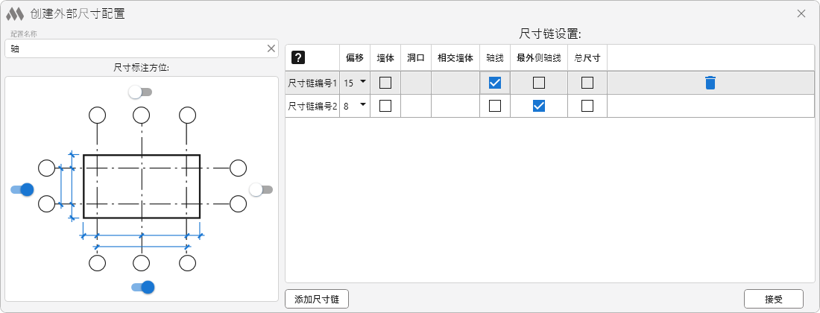The image size is (820, 313).
Task: Clear the 配置名称 field with X icon
Action: (x=271, y=48)
